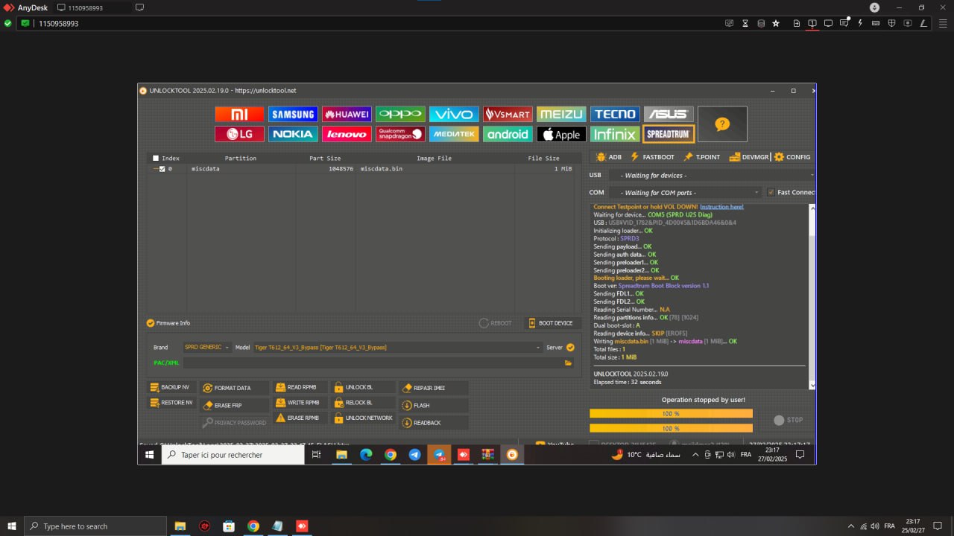The image size is (954, 536).
Task: Select the Huawei brand logo
Action: (x=347, y=114)
